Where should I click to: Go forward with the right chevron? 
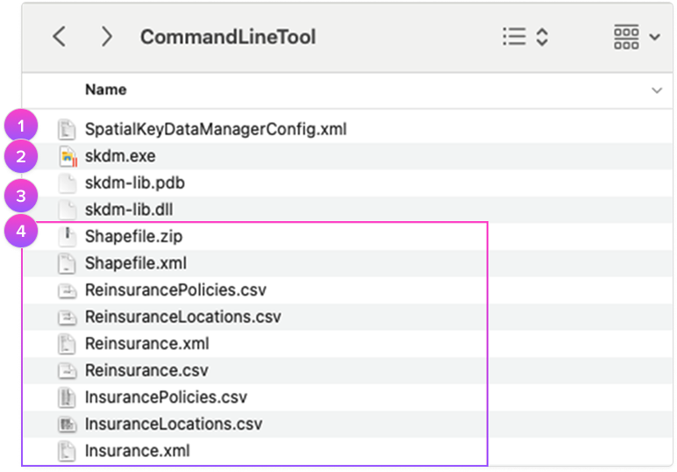pos(106,37)
